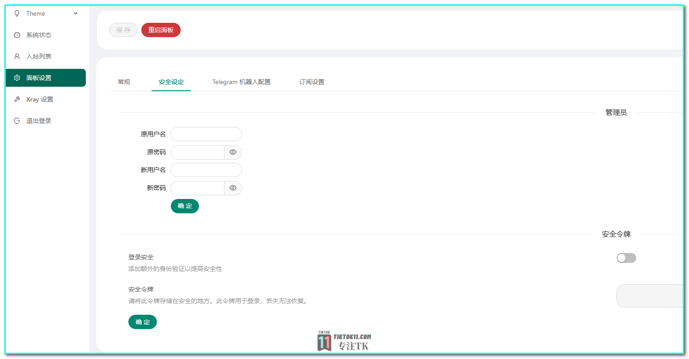Focus the 原用户名 input field
689x359 pixels.
206,134
